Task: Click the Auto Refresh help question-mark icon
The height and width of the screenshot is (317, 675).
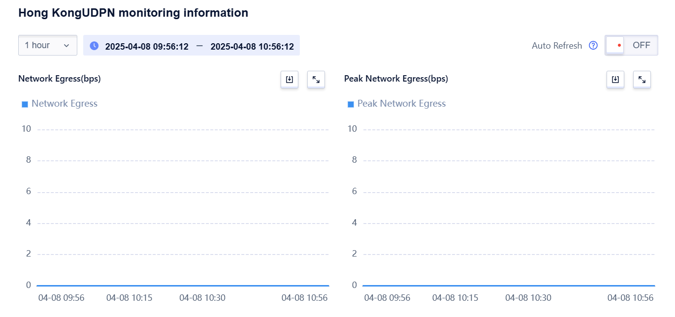Action: click(593, 46)
